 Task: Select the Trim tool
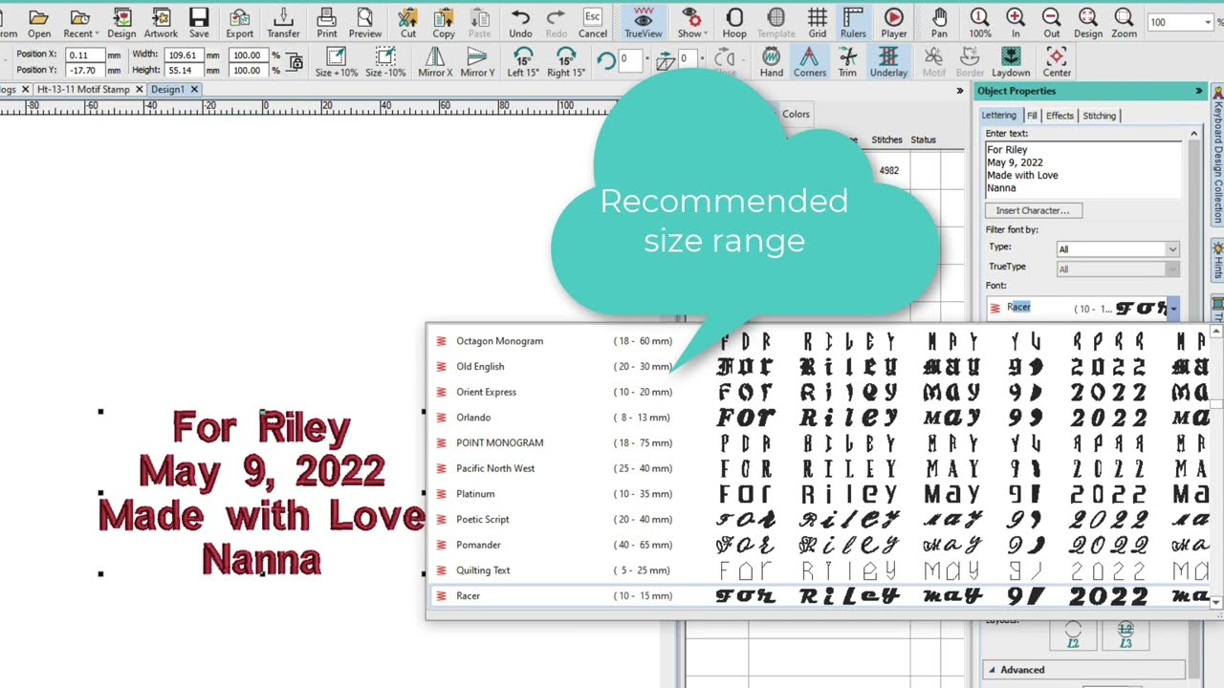(847, 62)
